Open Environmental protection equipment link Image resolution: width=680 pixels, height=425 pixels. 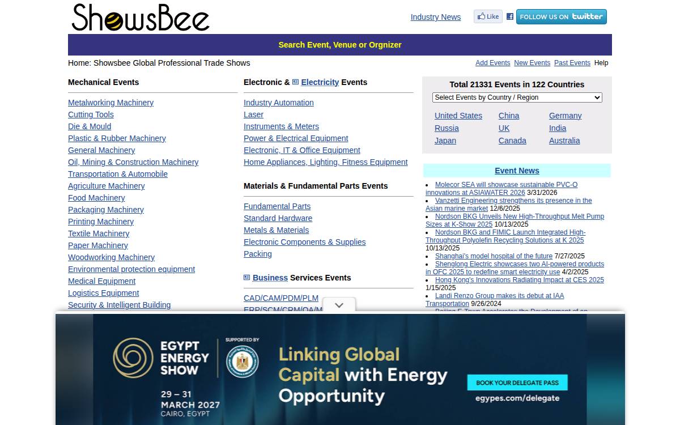[x=131, y=269]
